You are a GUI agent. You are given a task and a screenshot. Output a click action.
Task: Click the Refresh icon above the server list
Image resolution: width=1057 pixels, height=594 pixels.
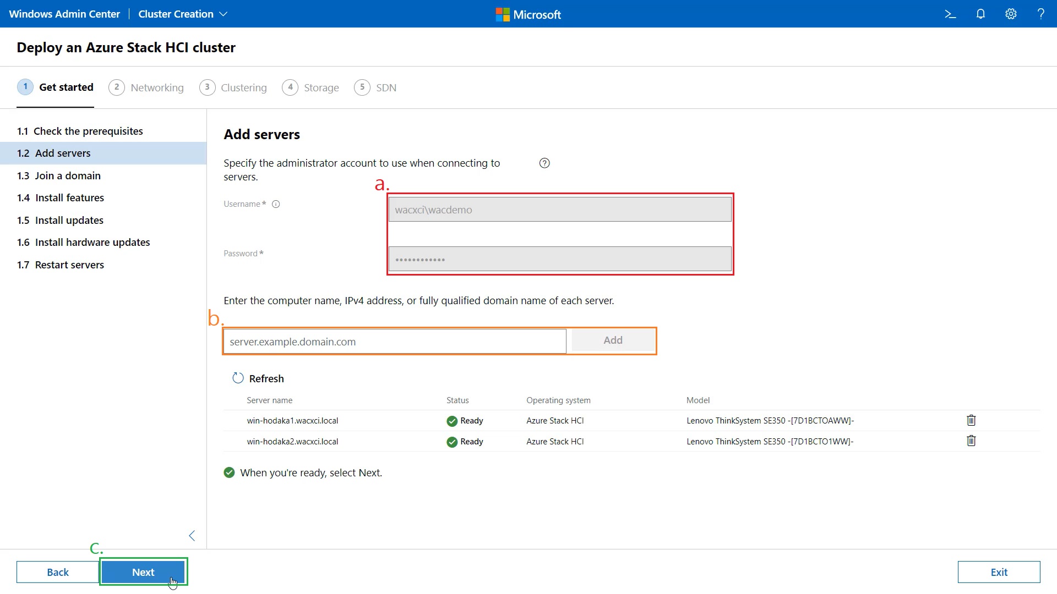coord(238,378)
